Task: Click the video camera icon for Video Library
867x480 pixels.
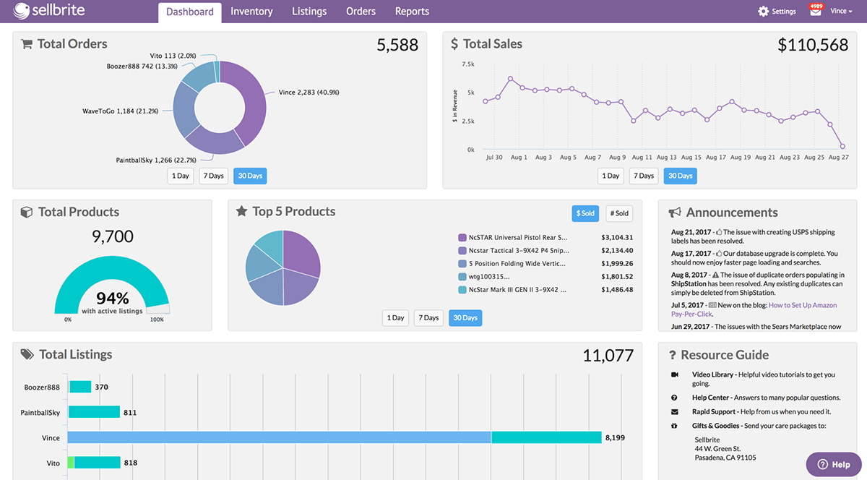Action: click(x=674, y=374)
